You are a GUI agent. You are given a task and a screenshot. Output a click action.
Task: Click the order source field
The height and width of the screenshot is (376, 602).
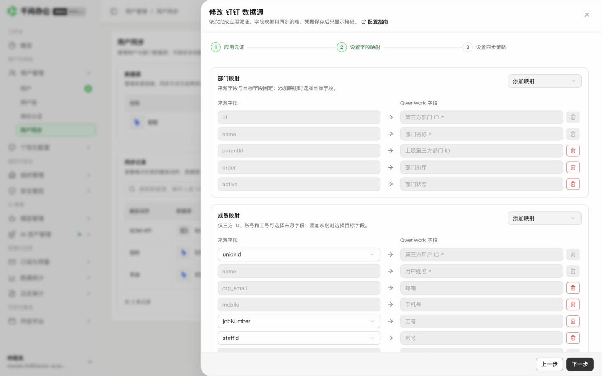click(x=299, y=168)
